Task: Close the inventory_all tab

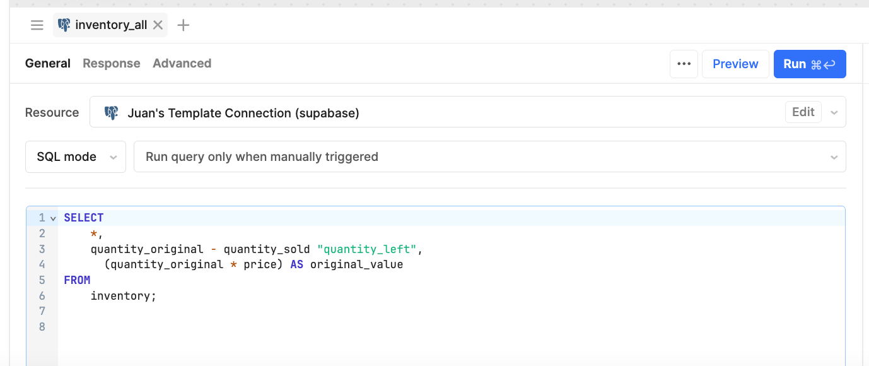Action: coord(158,25)
